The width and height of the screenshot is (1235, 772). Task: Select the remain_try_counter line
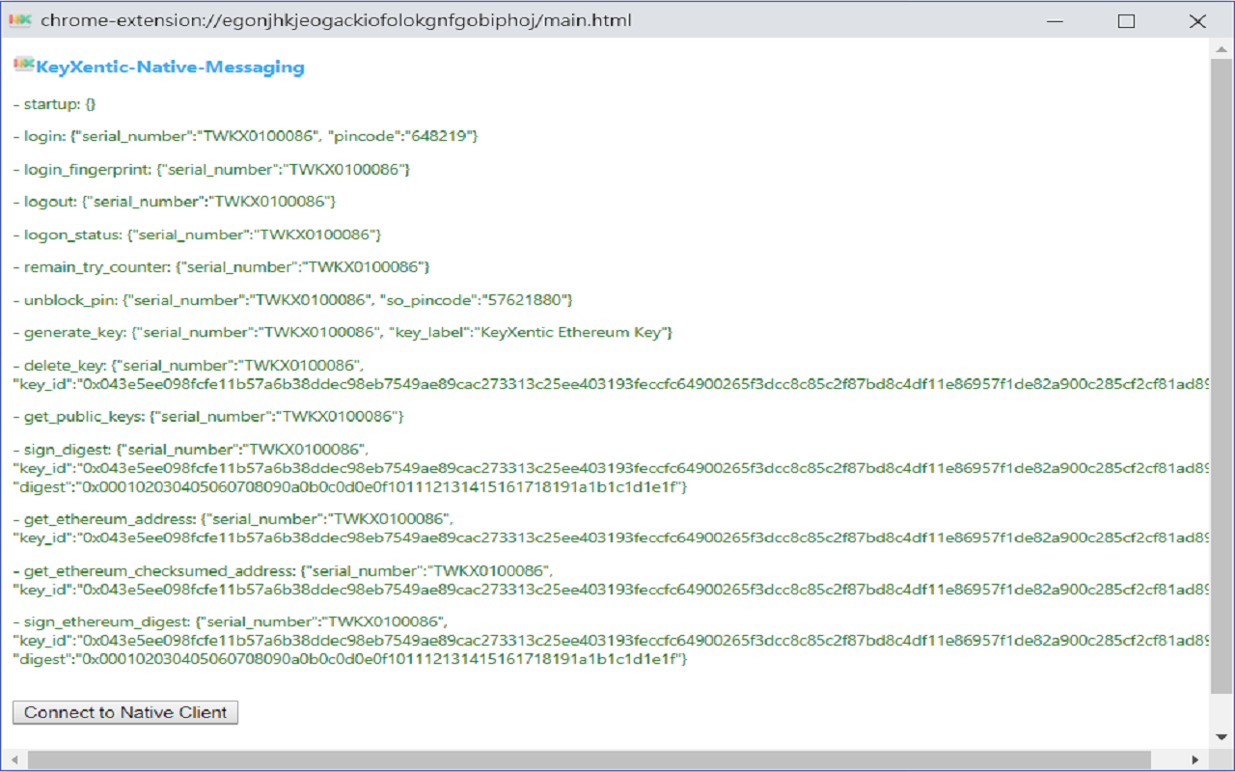click(x=221, y=266)
